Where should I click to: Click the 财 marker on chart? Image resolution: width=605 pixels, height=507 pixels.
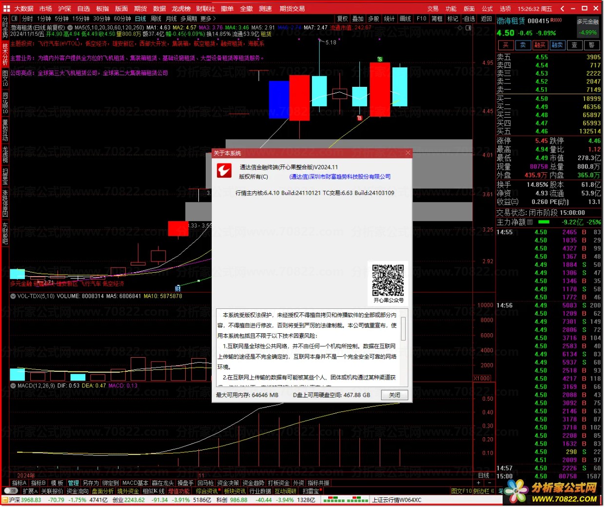pyautogui.click(x=177, y=289)
